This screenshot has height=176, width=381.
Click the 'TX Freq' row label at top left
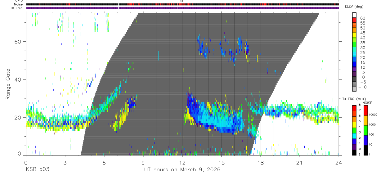coord(17,8)
